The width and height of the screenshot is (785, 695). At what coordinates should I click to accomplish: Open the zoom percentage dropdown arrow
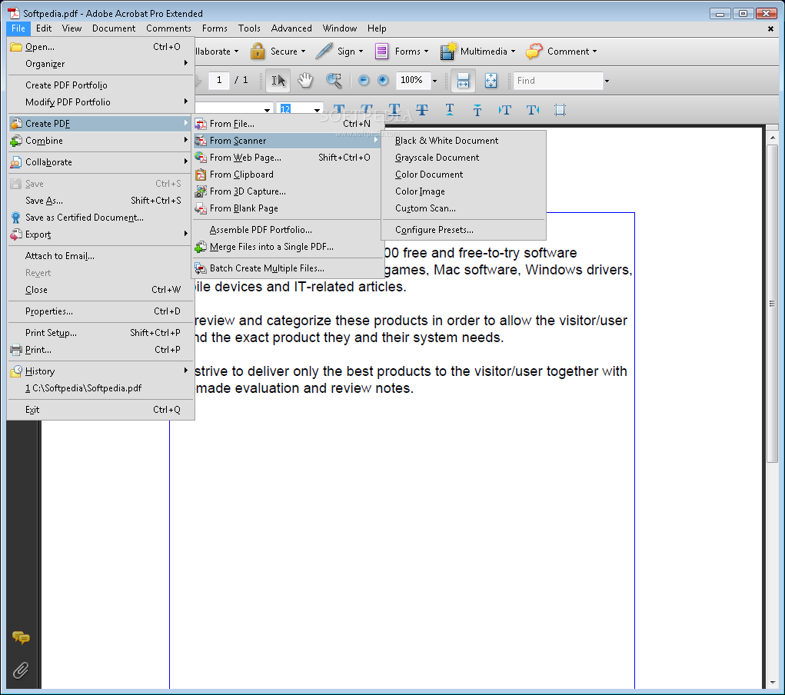point(434,81)
